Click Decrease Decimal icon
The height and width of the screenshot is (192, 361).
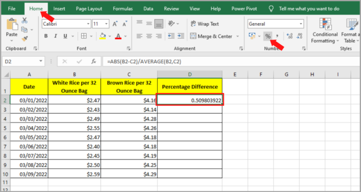pos(300,36)
